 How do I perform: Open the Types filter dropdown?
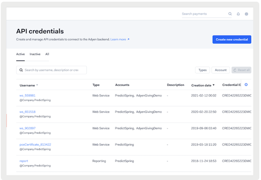pyautogui.click(x=202, y=70)
